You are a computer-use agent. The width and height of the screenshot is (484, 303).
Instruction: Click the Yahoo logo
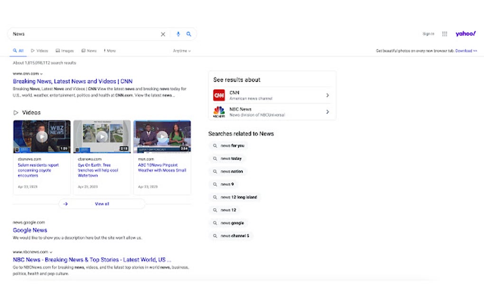(x=465, y=33)
